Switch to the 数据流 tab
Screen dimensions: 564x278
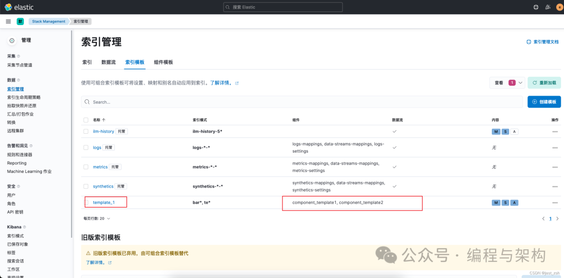point(109,62)
